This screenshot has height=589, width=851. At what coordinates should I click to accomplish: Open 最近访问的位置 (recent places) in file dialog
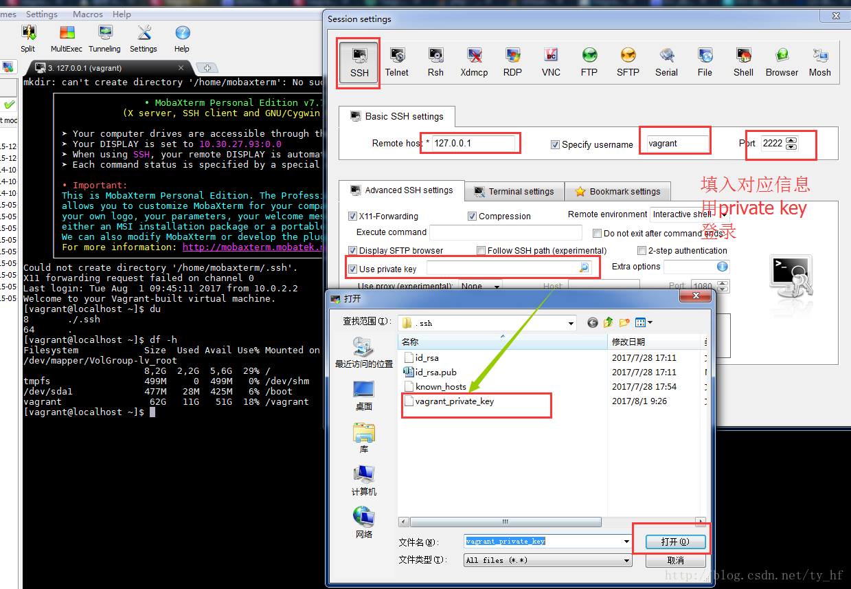[x=363, y=353]
